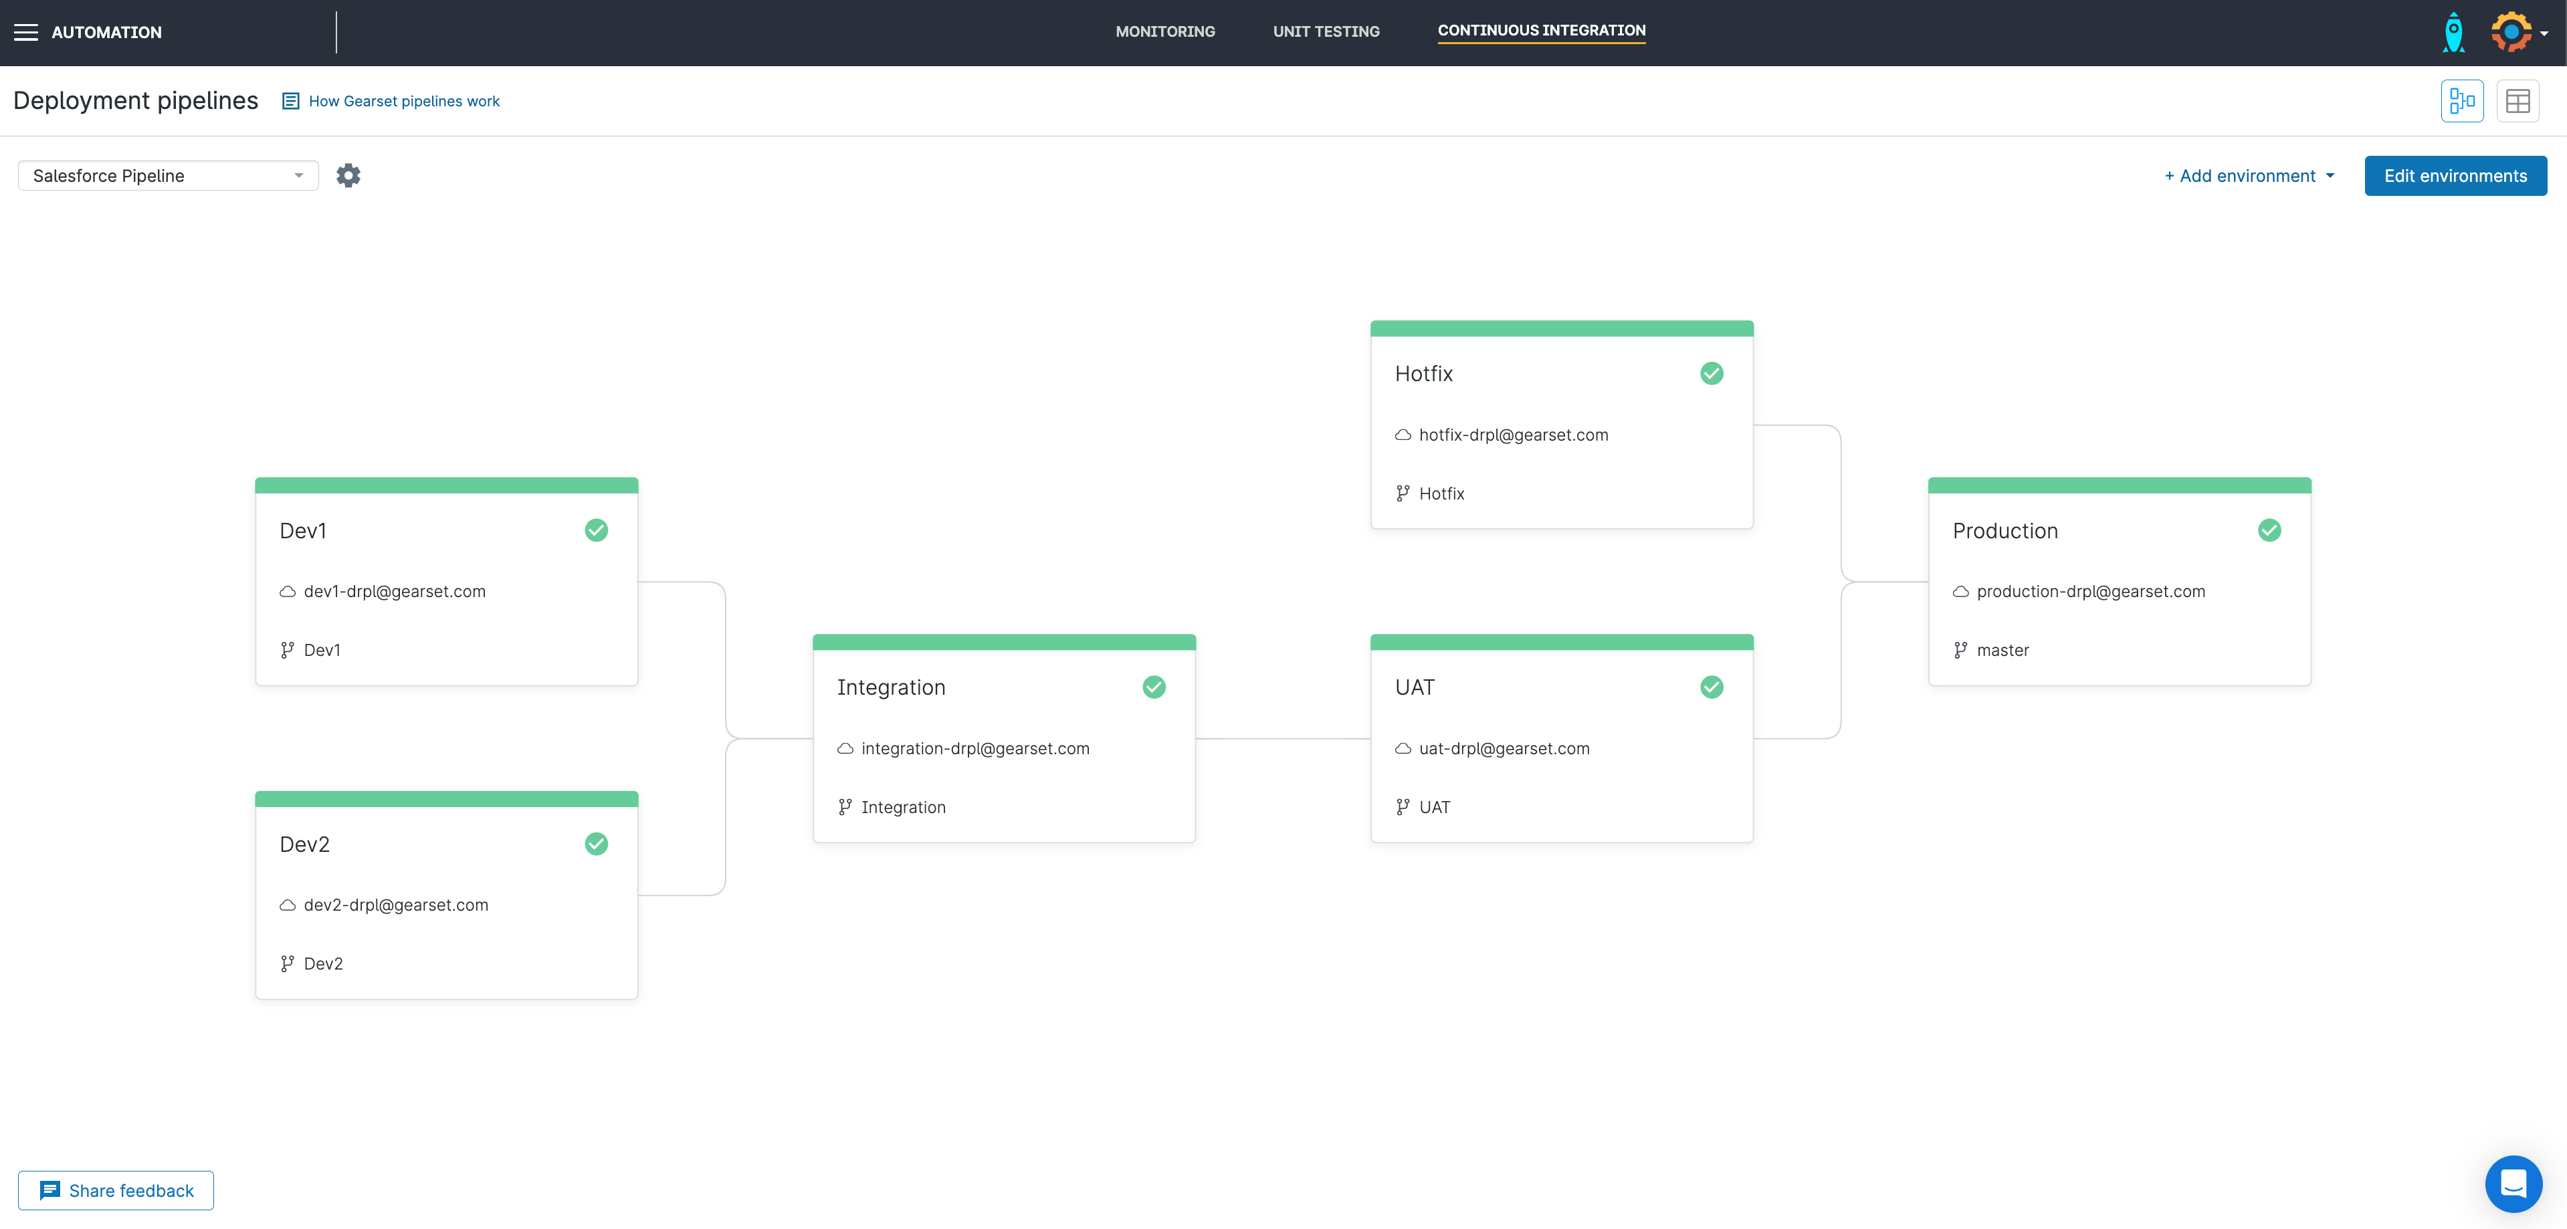
Task: Click the Edit environments button
Action: (x=2455, y=177)
